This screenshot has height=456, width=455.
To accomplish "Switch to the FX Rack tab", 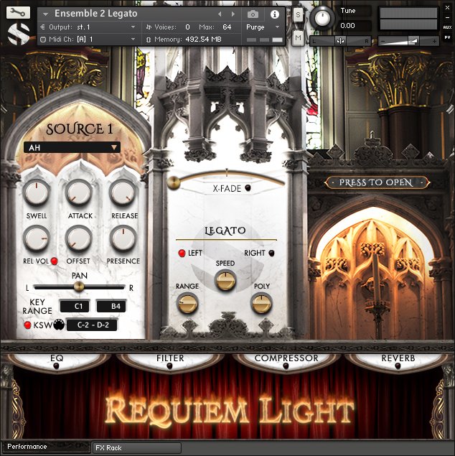I will 136,447.
